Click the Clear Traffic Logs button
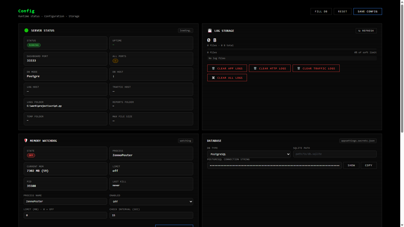 click(x=316, y=68)
